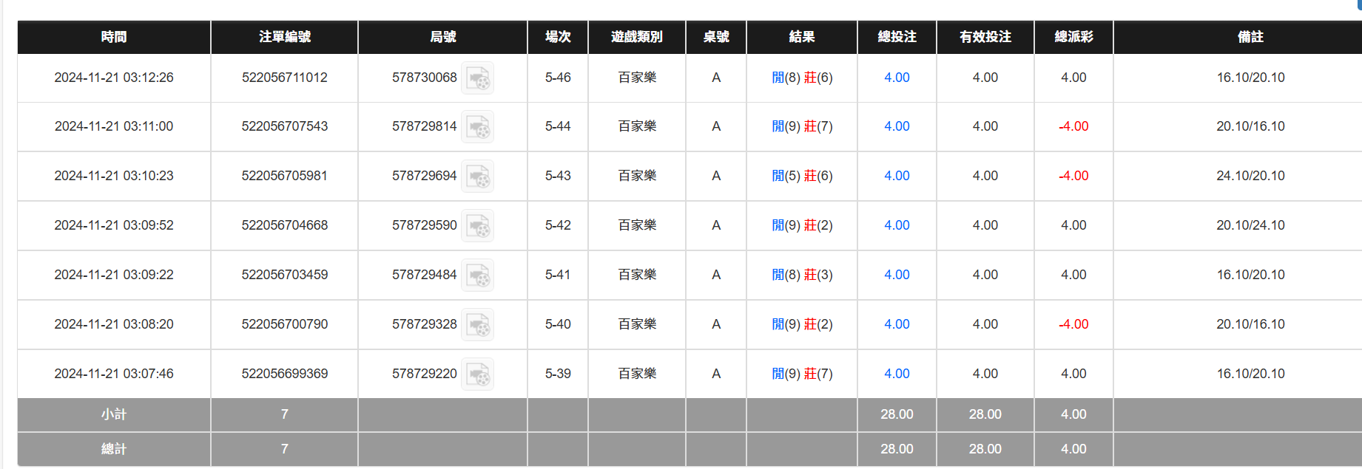Click the 時間 column header
This screenshot has width=1362, height=469.
coord(114,37)
